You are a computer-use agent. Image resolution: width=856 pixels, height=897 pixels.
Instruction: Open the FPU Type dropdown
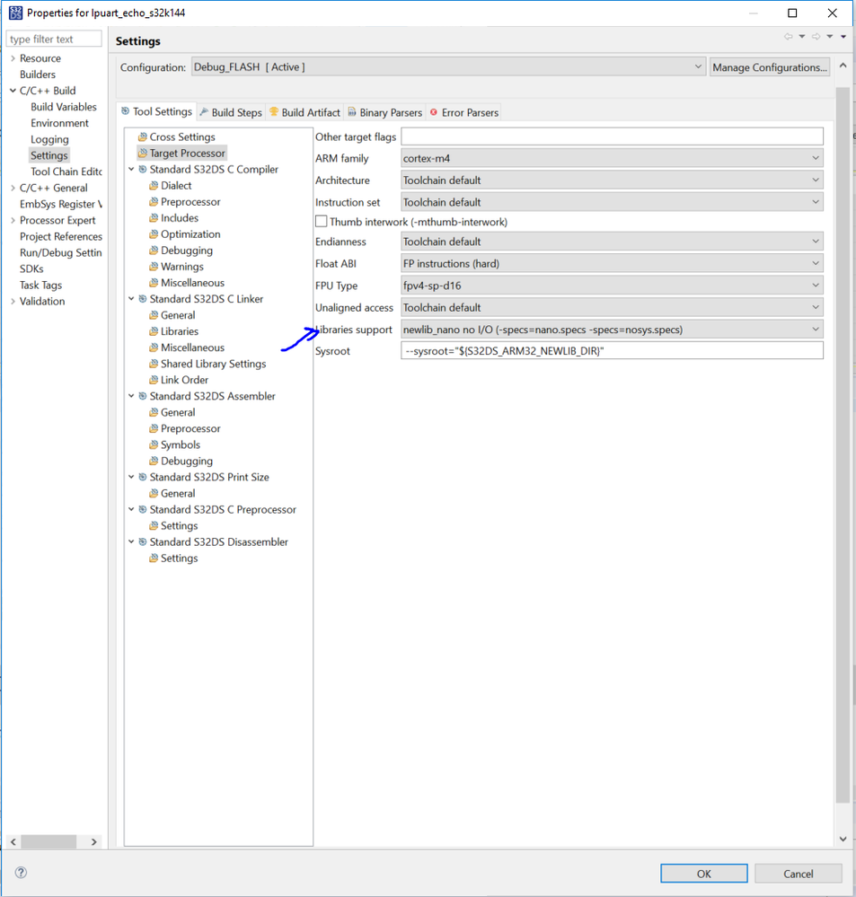tap(612, 286)
